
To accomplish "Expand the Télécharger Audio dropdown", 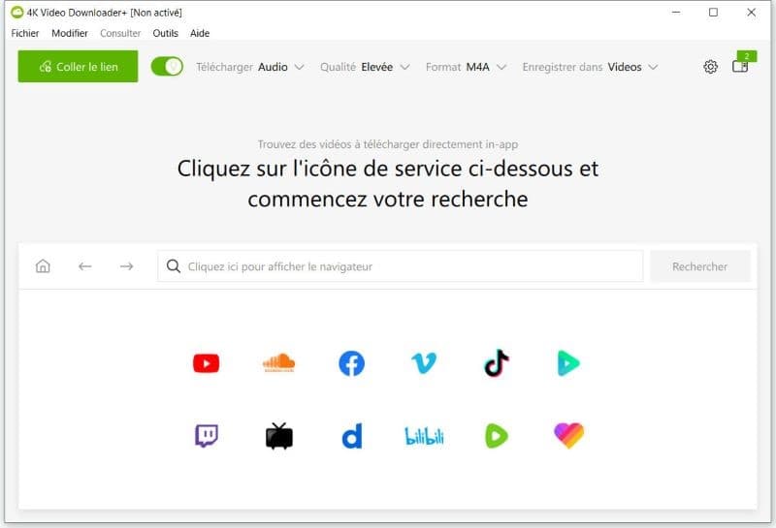I will [x=250, y=67].
